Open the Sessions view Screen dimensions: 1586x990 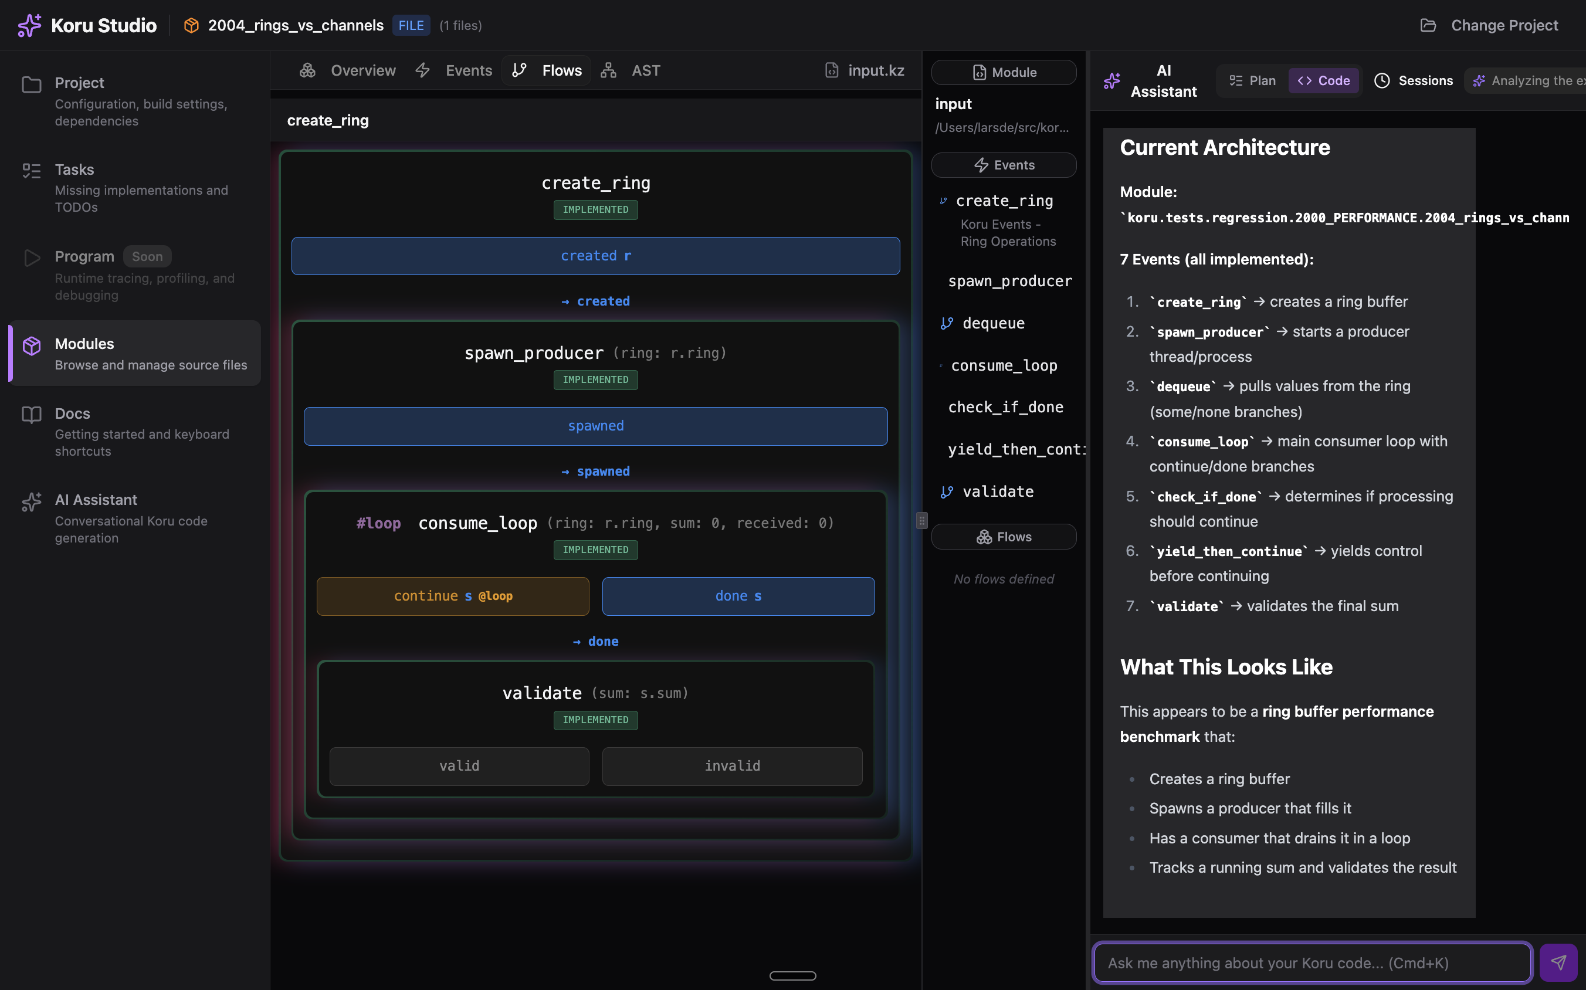point(1413,80)
